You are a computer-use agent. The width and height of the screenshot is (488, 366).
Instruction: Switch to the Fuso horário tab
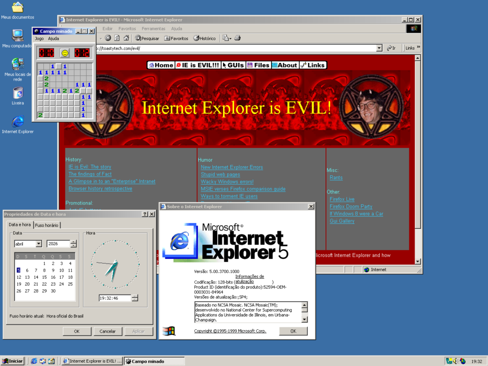click(47, 225)
